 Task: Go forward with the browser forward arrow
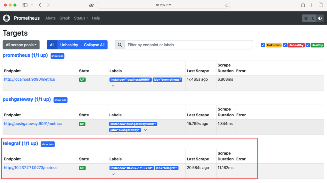[49, 5]
